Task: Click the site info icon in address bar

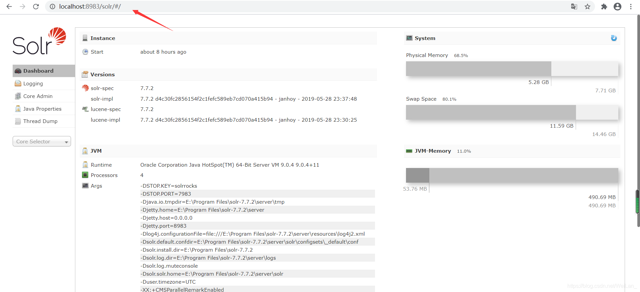Action: click(52, 6)
